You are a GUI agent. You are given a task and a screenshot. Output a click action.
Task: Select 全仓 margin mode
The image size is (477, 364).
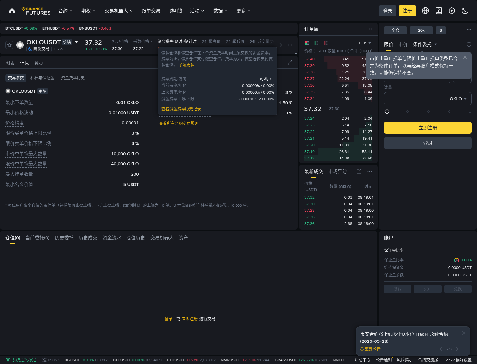point(396,30)
